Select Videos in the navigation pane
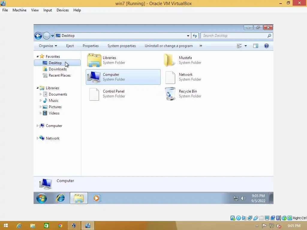The width and height of the screenshot is (307, 230). 54,113
